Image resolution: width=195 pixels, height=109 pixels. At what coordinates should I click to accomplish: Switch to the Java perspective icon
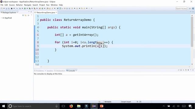coord(193,8)
